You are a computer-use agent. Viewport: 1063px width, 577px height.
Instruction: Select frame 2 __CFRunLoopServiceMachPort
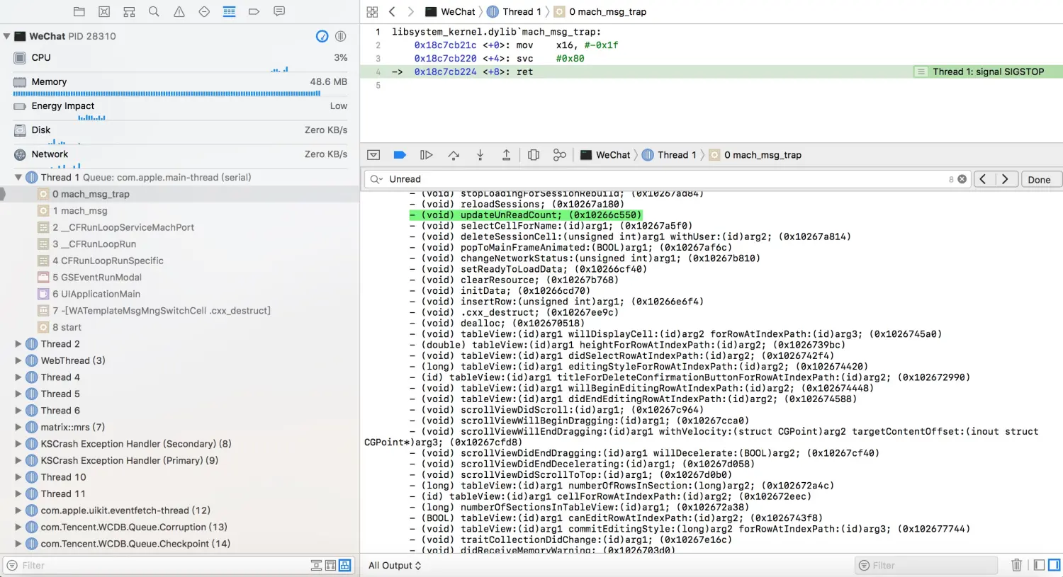pyautogui.click(x=180, y=227)
